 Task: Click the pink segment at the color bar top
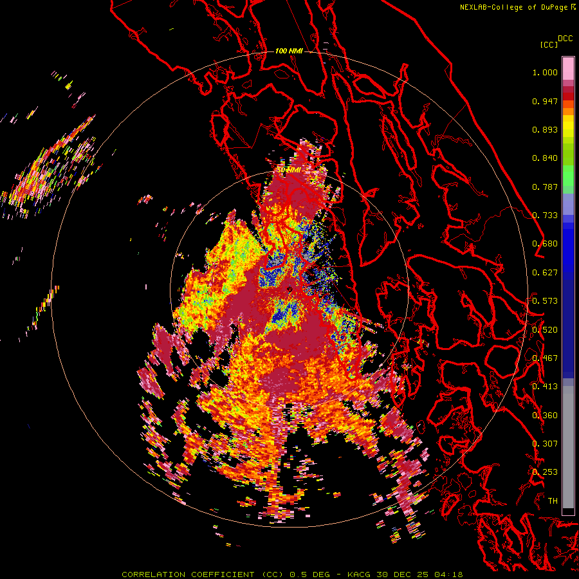coord(568,68)
